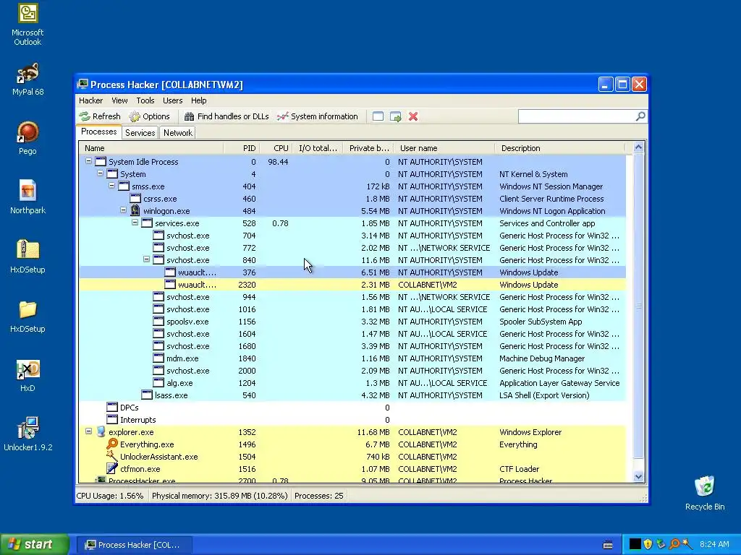Open System information
The image size is (741, 555).
[317, 116]
